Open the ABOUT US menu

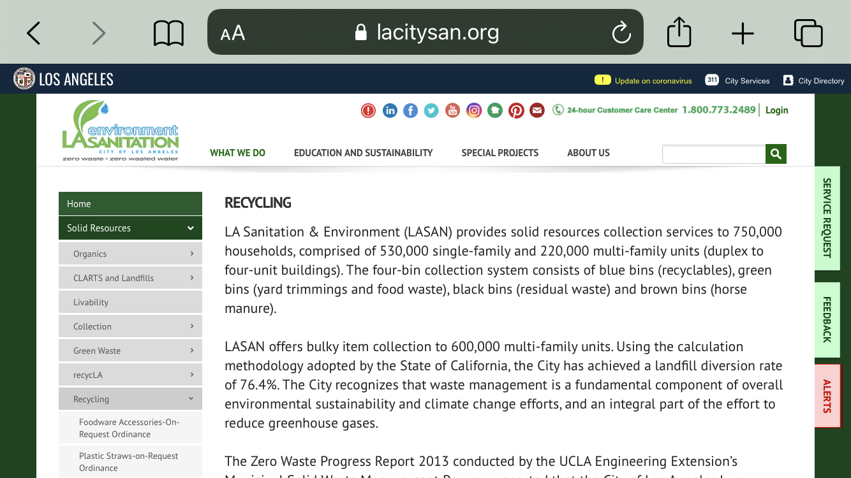(588, 153)
